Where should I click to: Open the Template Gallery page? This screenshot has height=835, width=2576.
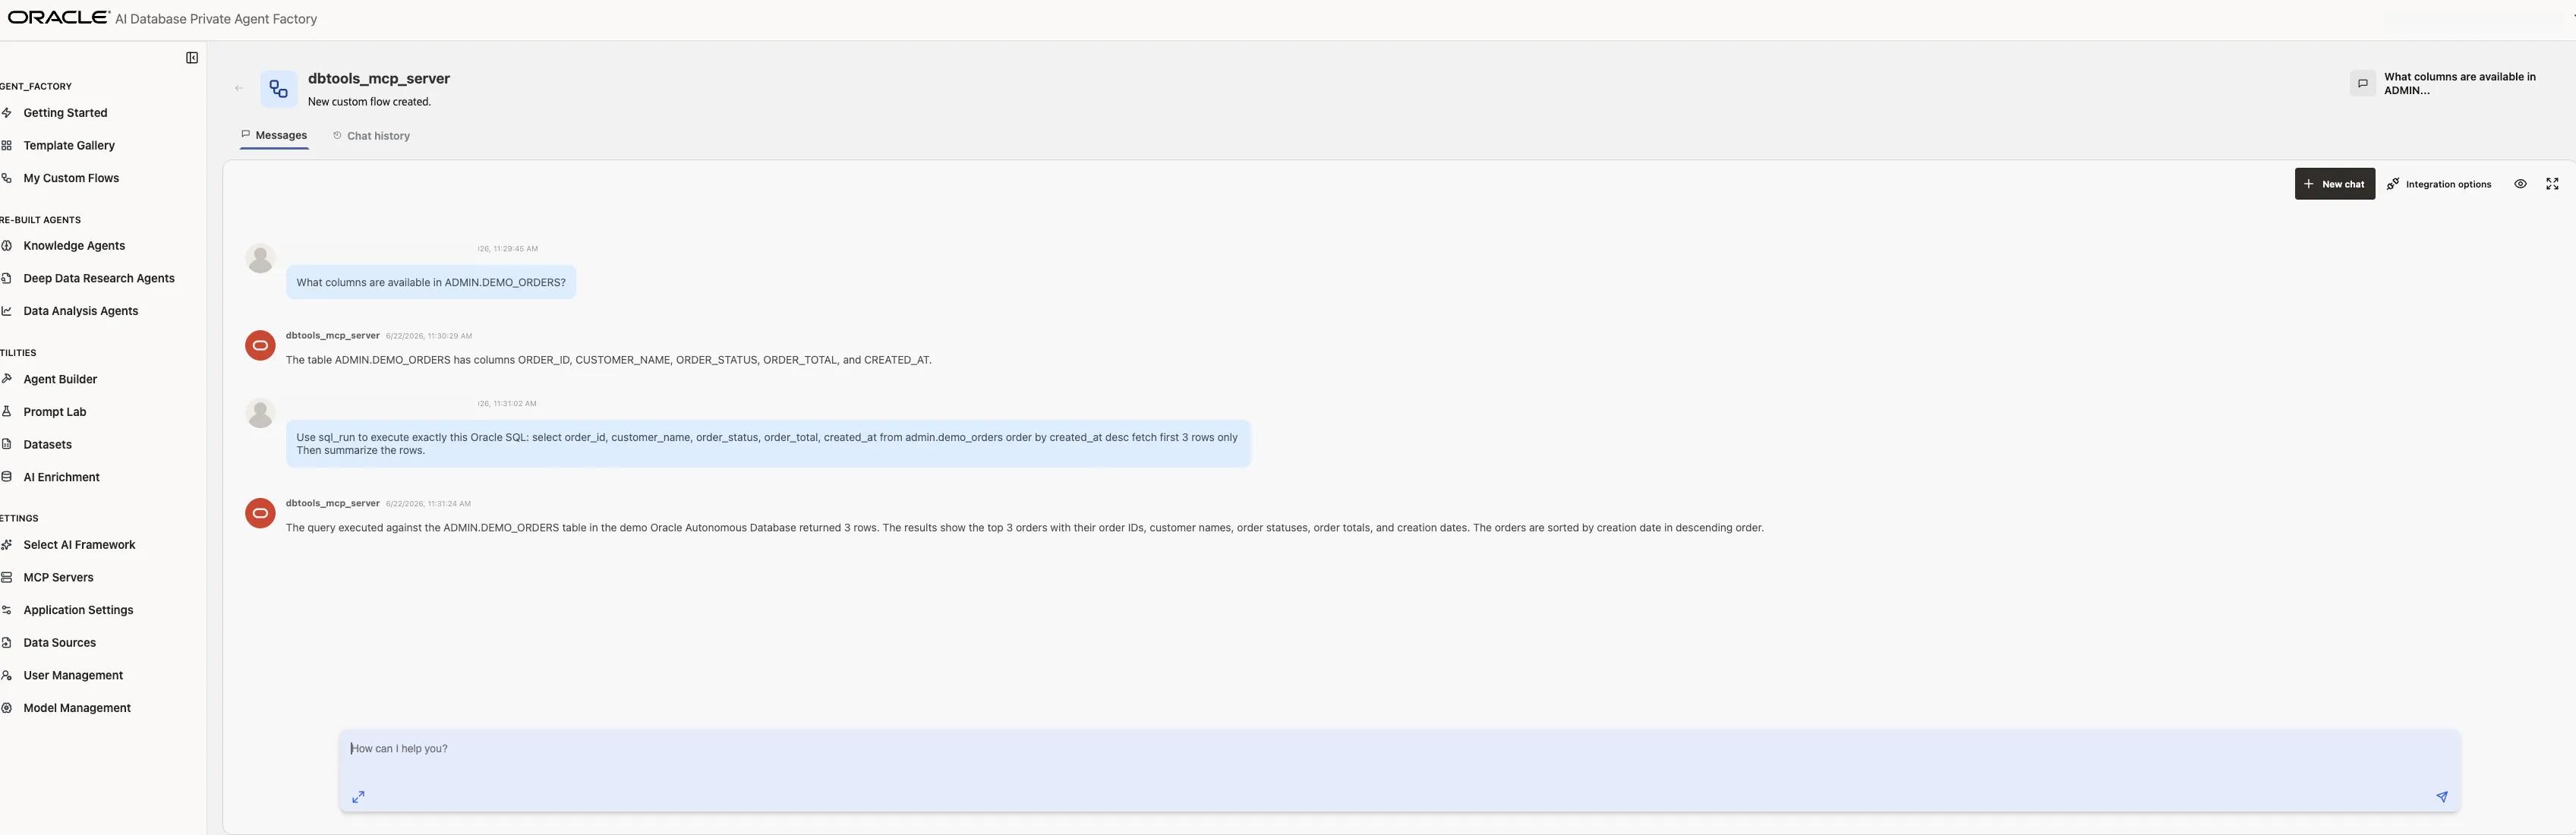coord(69,146)
